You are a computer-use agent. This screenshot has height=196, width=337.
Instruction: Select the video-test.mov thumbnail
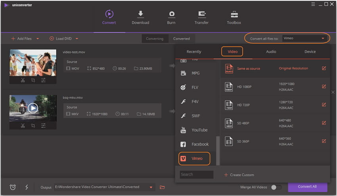[x=33, y=63]
